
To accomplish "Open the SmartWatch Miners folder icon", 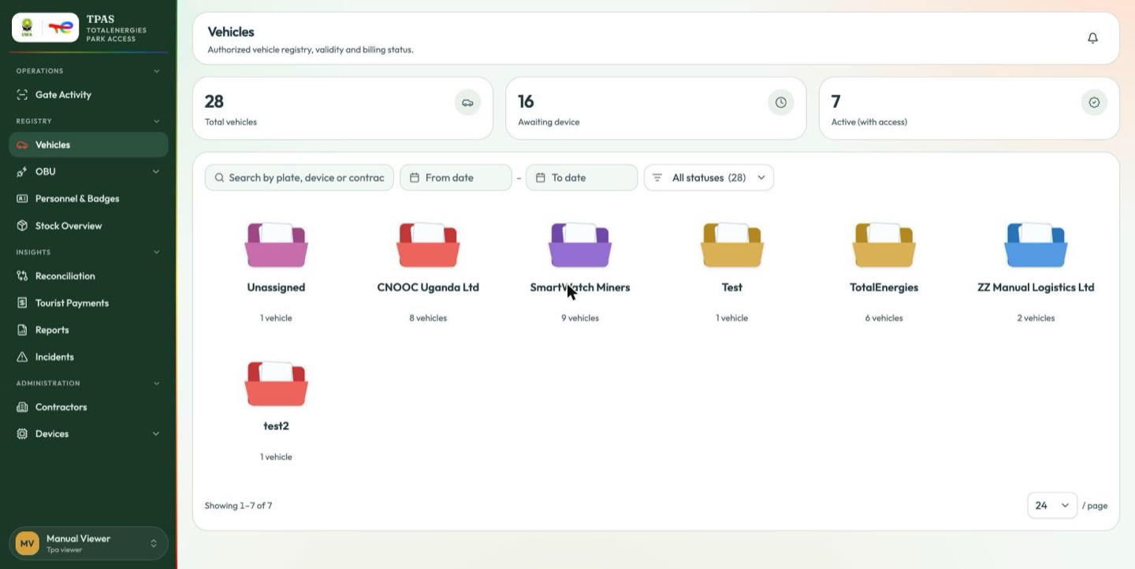I will click(580, 245).
